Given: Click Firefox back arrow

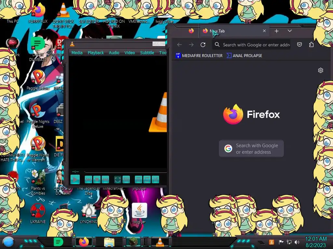Looking at the screenshot, I should (x=180, y=45).
